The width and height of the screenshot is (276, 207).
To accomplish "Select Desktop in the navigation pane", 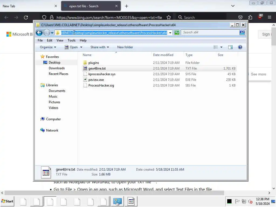I will click(54, 63).
